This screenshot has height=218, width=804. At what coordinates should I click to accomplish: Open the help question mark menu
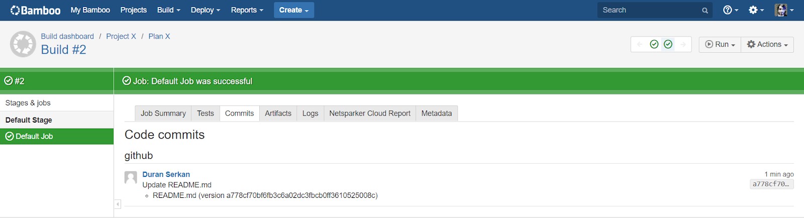(x=730, y=10)
